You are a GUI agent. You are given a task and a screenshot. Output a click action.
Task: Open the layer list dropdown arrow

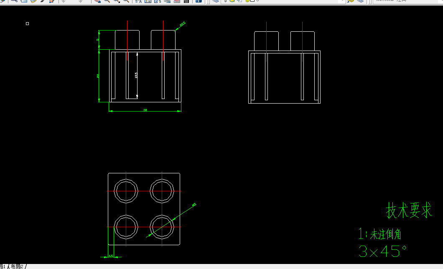click(x=342, y=1)
